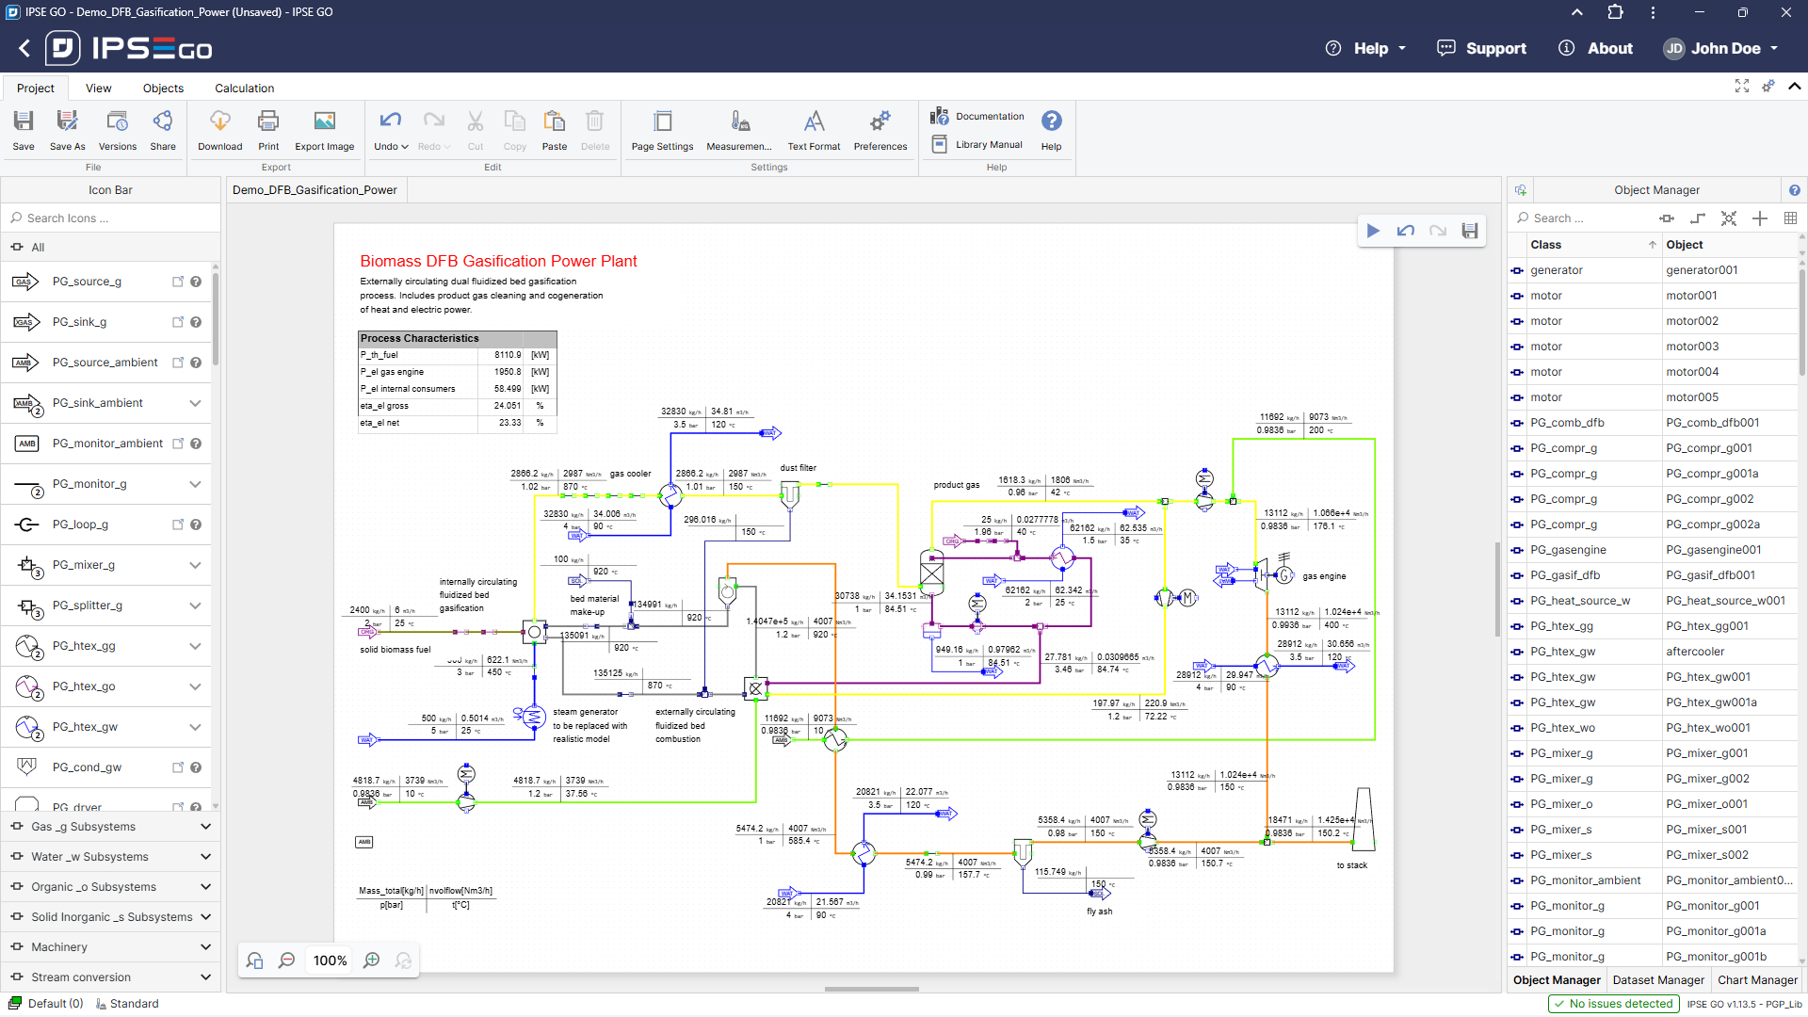Expand PG_htex_gw variants chevron
Viewport: 1808px width, 1017px height.
[195, 727]
